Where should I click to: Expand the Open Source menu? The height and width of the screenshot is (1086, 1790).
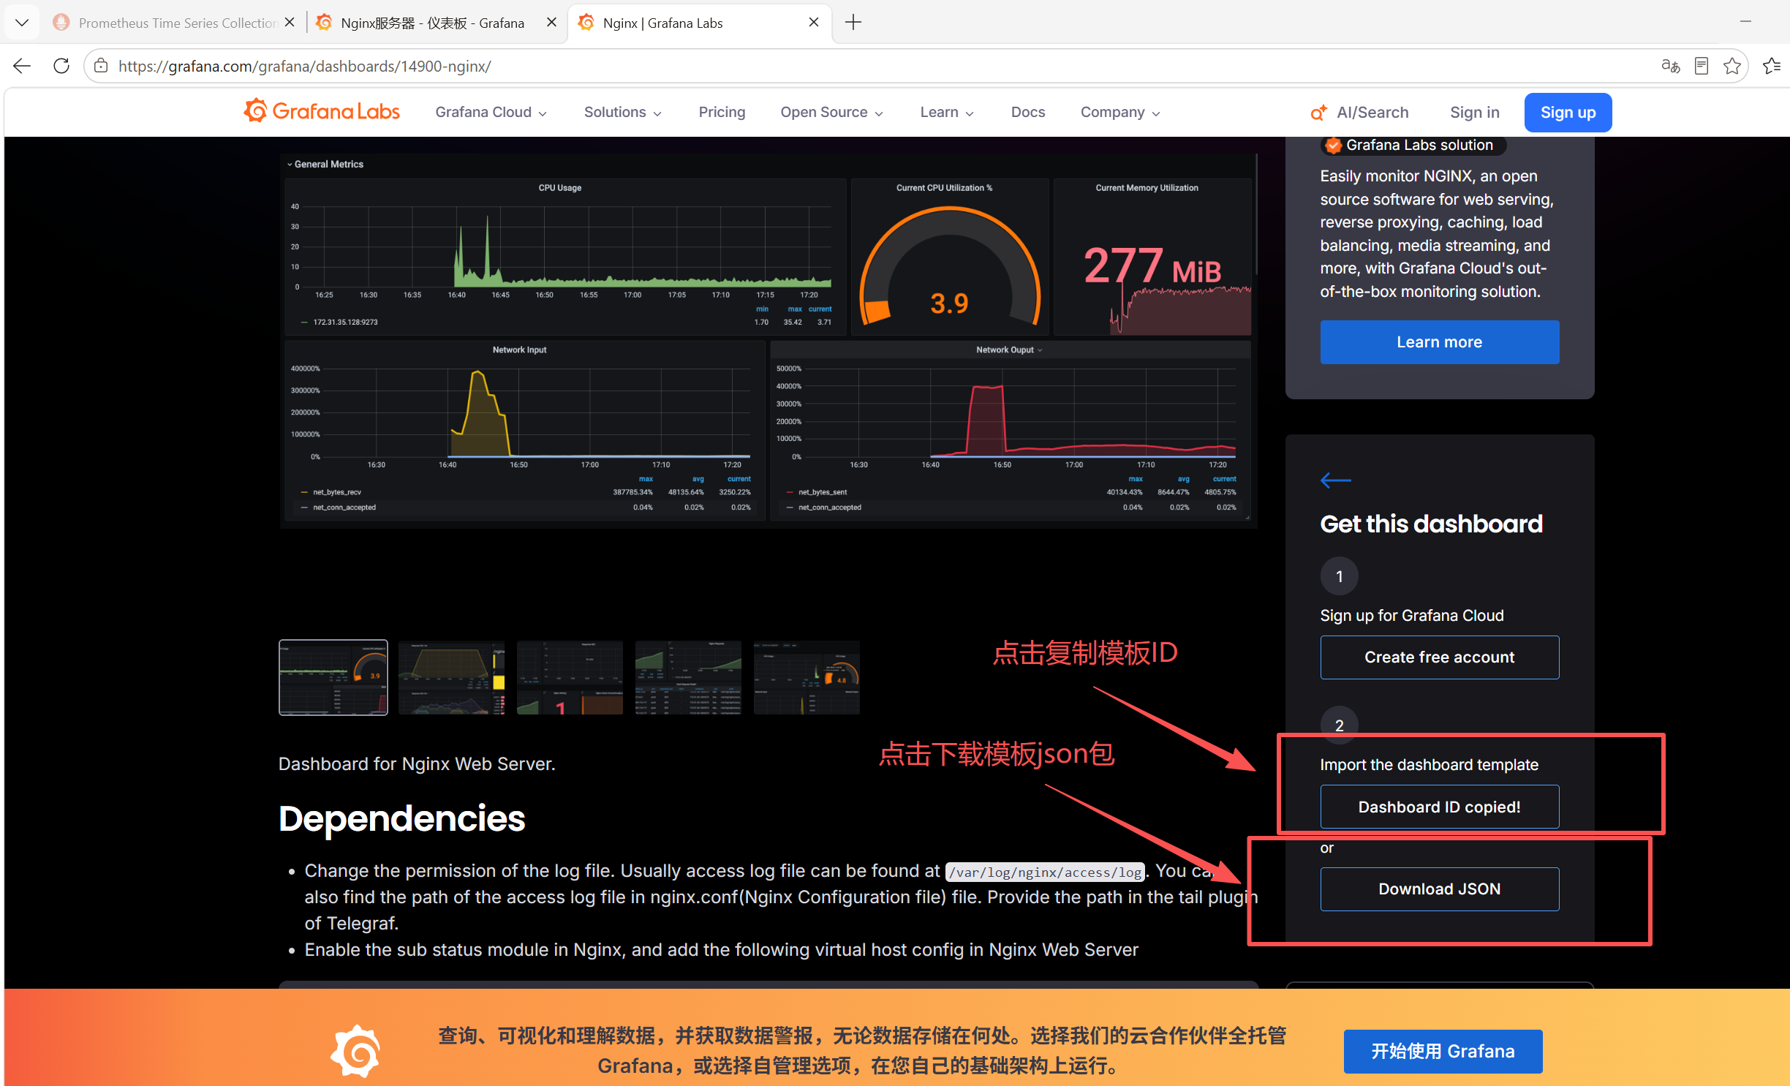pyautogui.click(x=831, y=113)
